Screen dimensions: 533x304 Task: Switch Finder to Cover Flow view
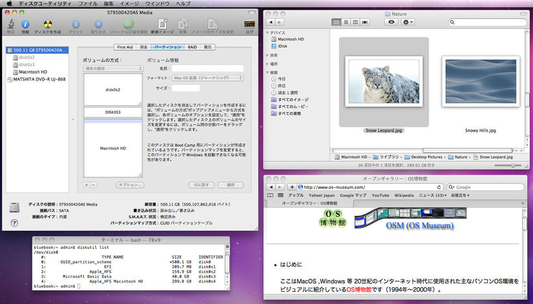(365, 22)
